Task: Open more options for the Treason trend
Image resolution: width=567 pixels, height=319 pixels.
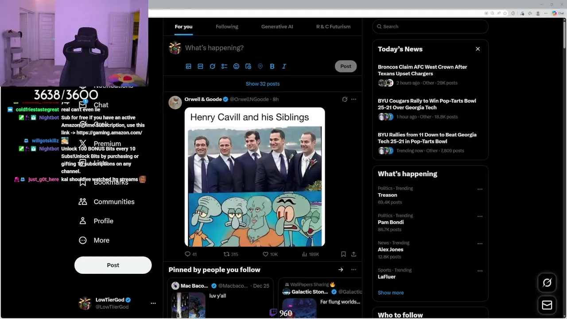Action: 480,189
